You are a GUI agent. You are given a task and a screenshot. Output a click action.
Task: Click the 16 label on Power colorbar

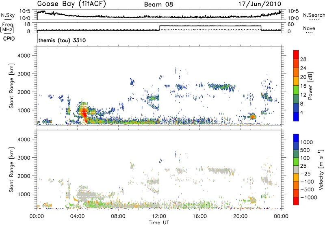pyautogui.click(x=303, y=86)
